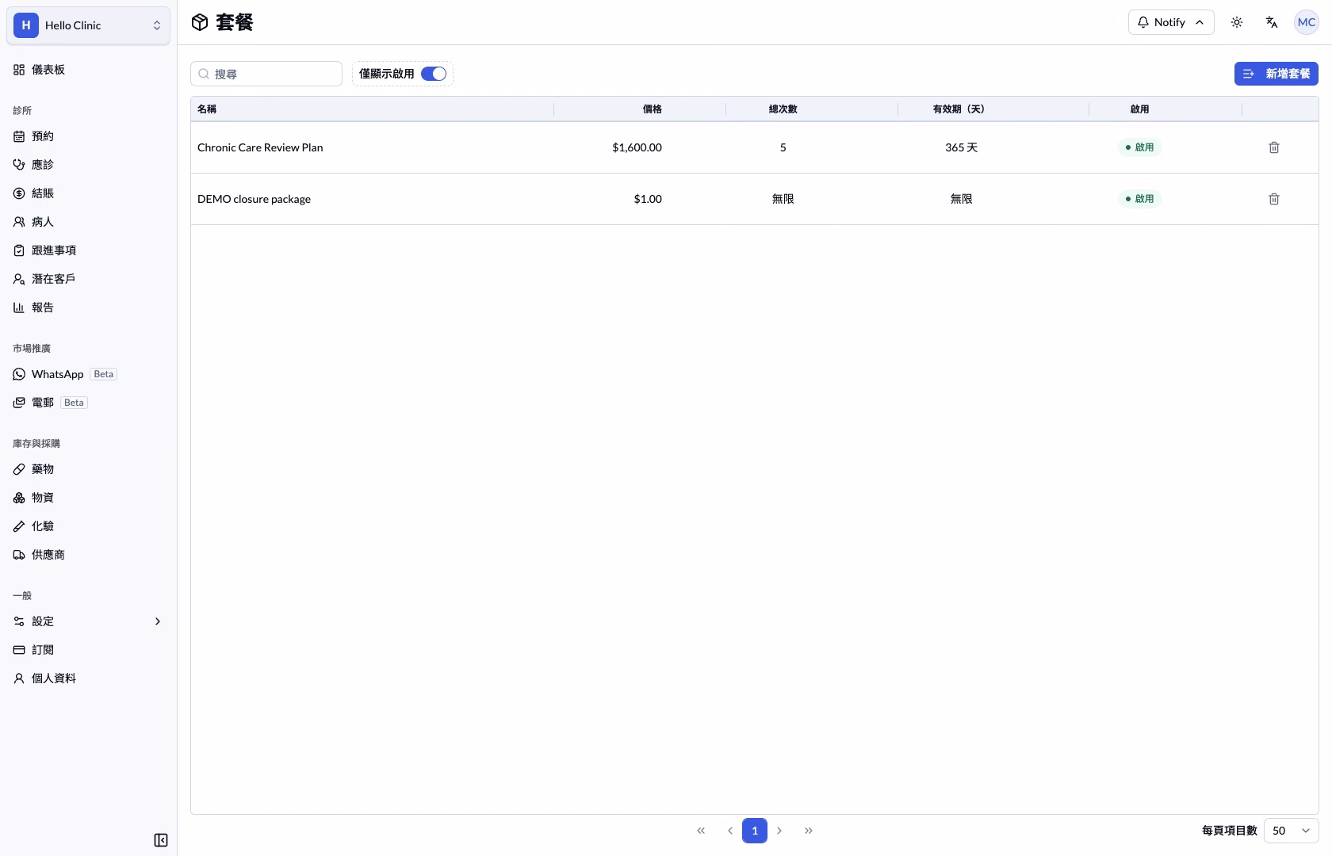The width and height of the screenshot is (1332, 856).
Task: Toggle the light/dark theme sun icon
Action: 1237,22
